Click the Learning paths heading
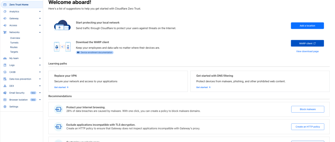 pos(58,64)
